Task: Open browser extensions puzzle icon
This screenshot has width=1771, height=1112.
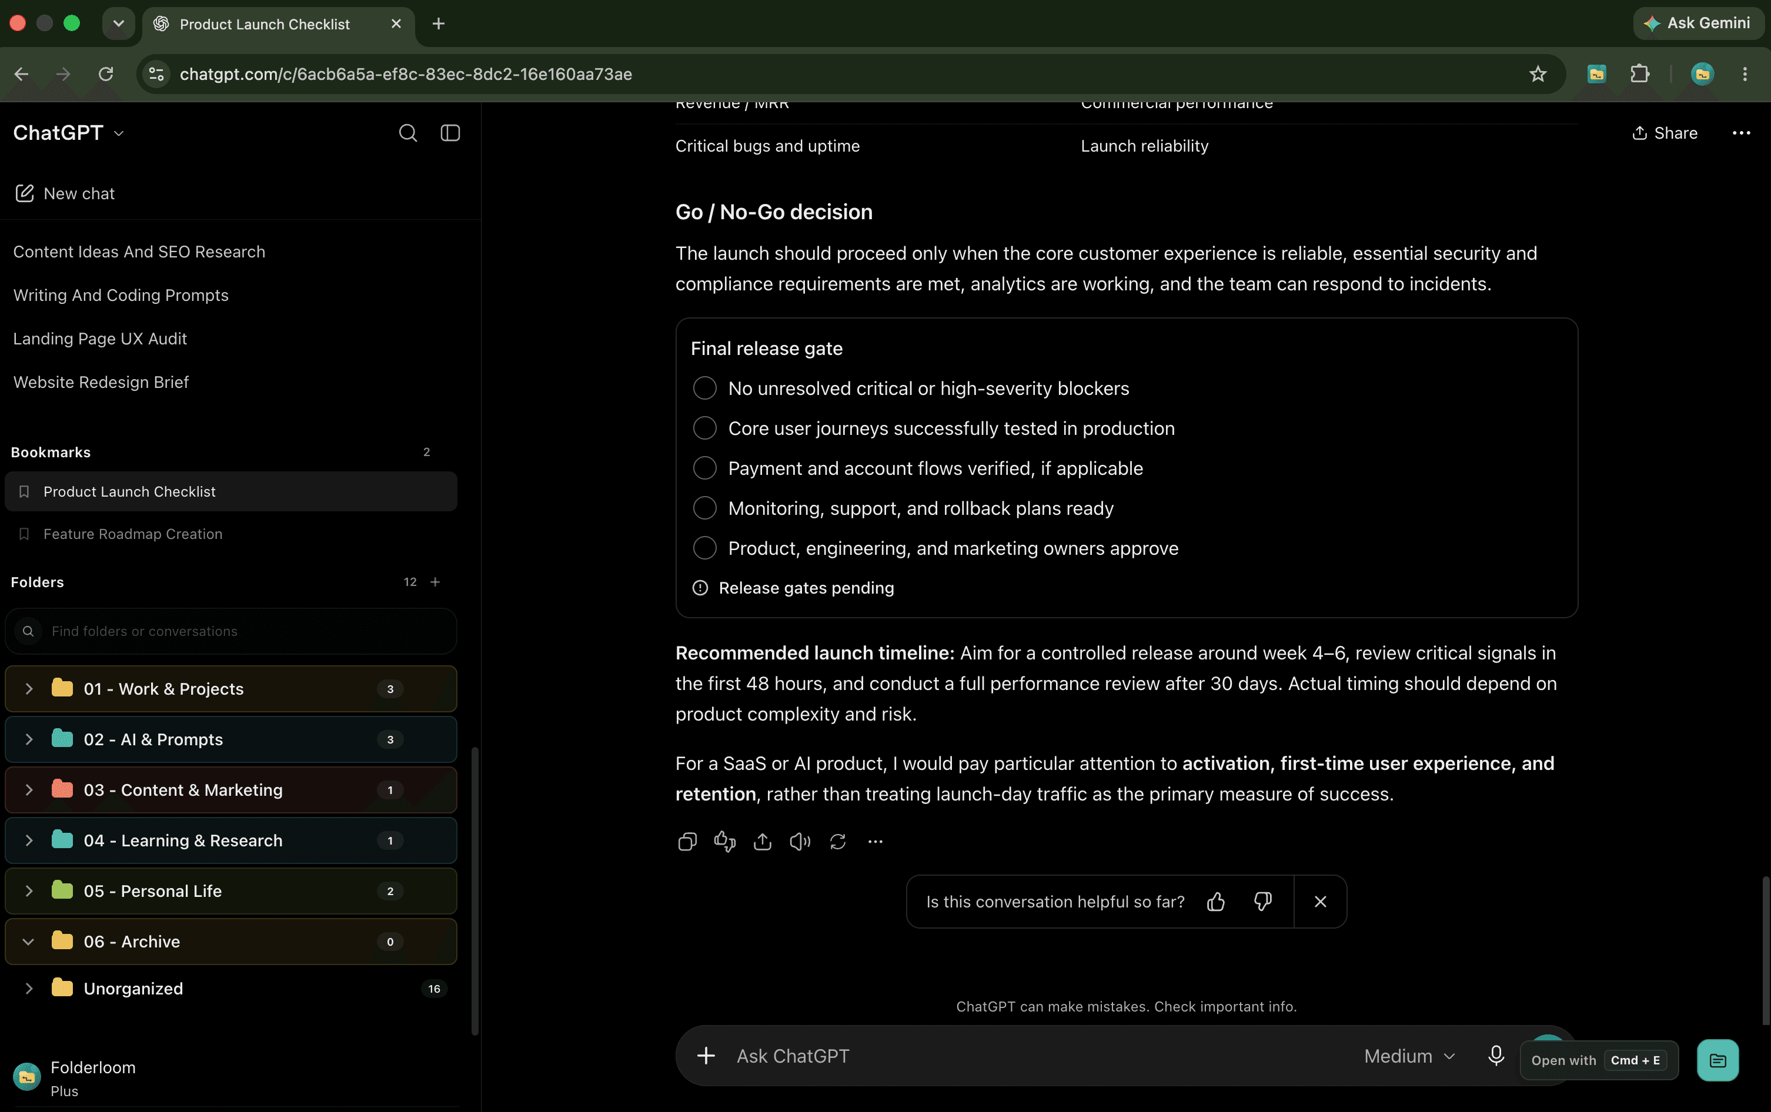Action: pos(1639,74)
